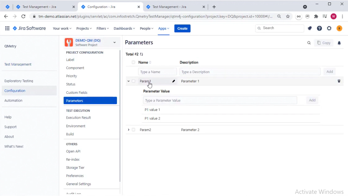Click the Help question mark icon
This screenshot has height=196, width=348.
[x=319, y=28]
